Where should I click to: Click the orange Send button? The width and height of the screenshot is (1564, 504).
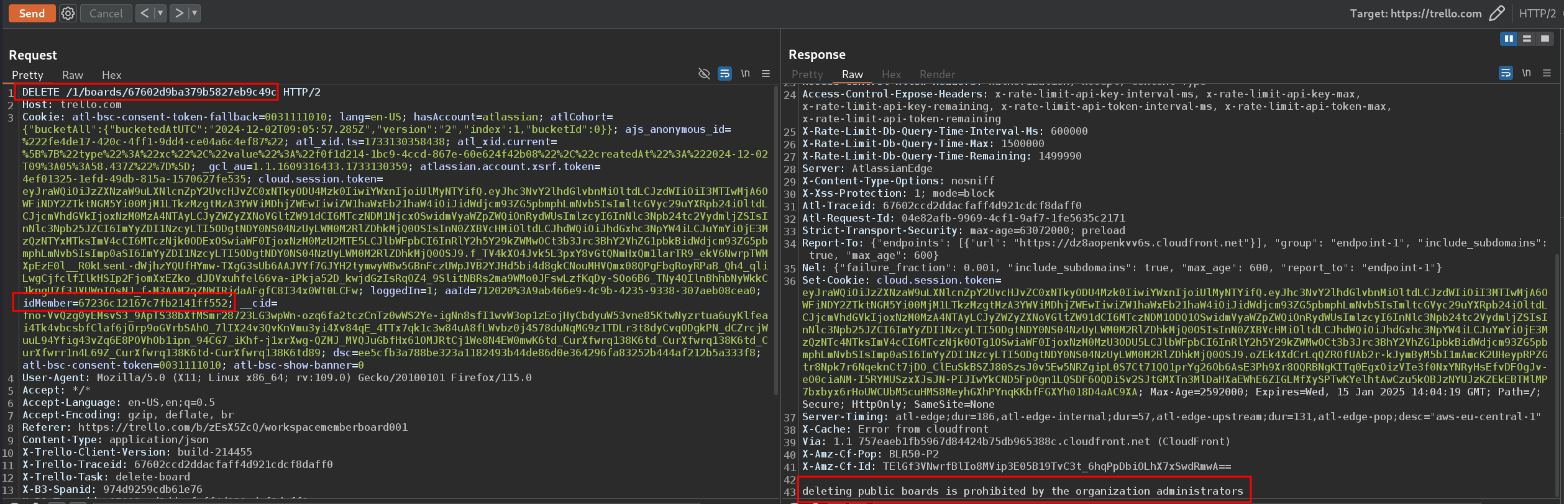[x=32, y=13]
